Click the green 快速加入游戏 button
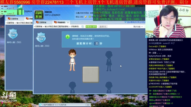This screenshot has height=107, width=191. [x=91, y=27]
